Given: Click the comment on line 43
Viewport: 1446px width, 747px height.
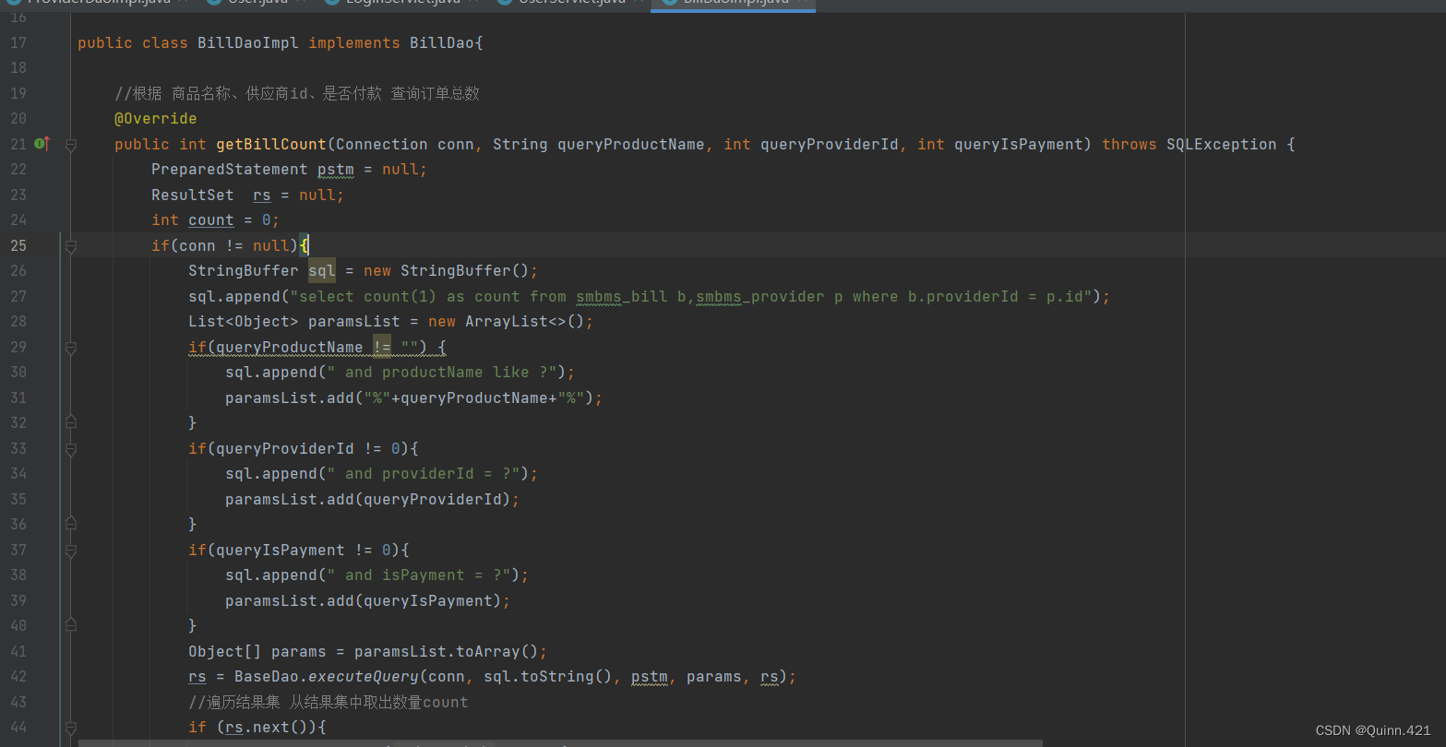Looking at the screenshot, I should 329,703.
